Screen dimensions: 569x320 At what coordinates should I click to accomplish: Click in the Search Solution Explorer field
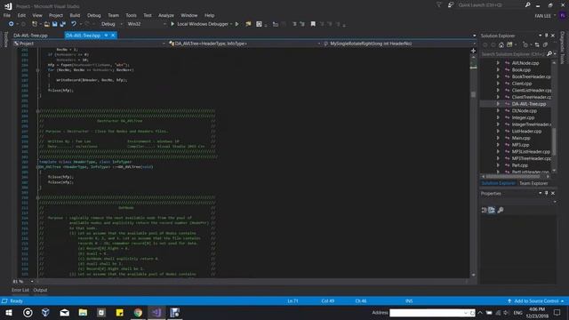pos(513,54)
